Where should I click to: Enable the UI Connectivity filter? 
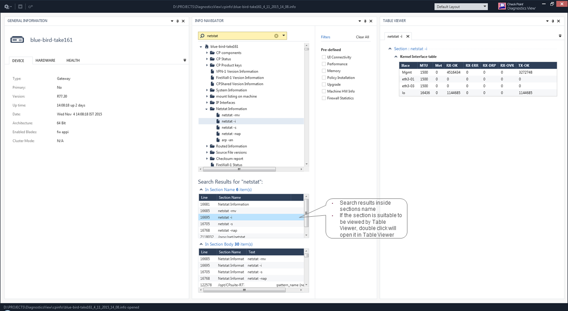324,57
